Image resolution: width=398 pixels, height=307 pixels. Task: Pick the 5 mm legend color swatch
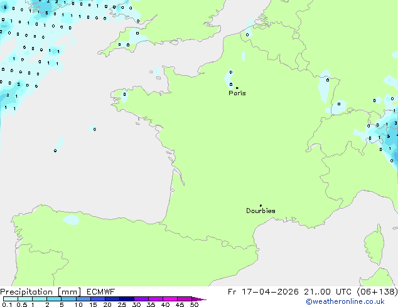click(x=68, y=299)
